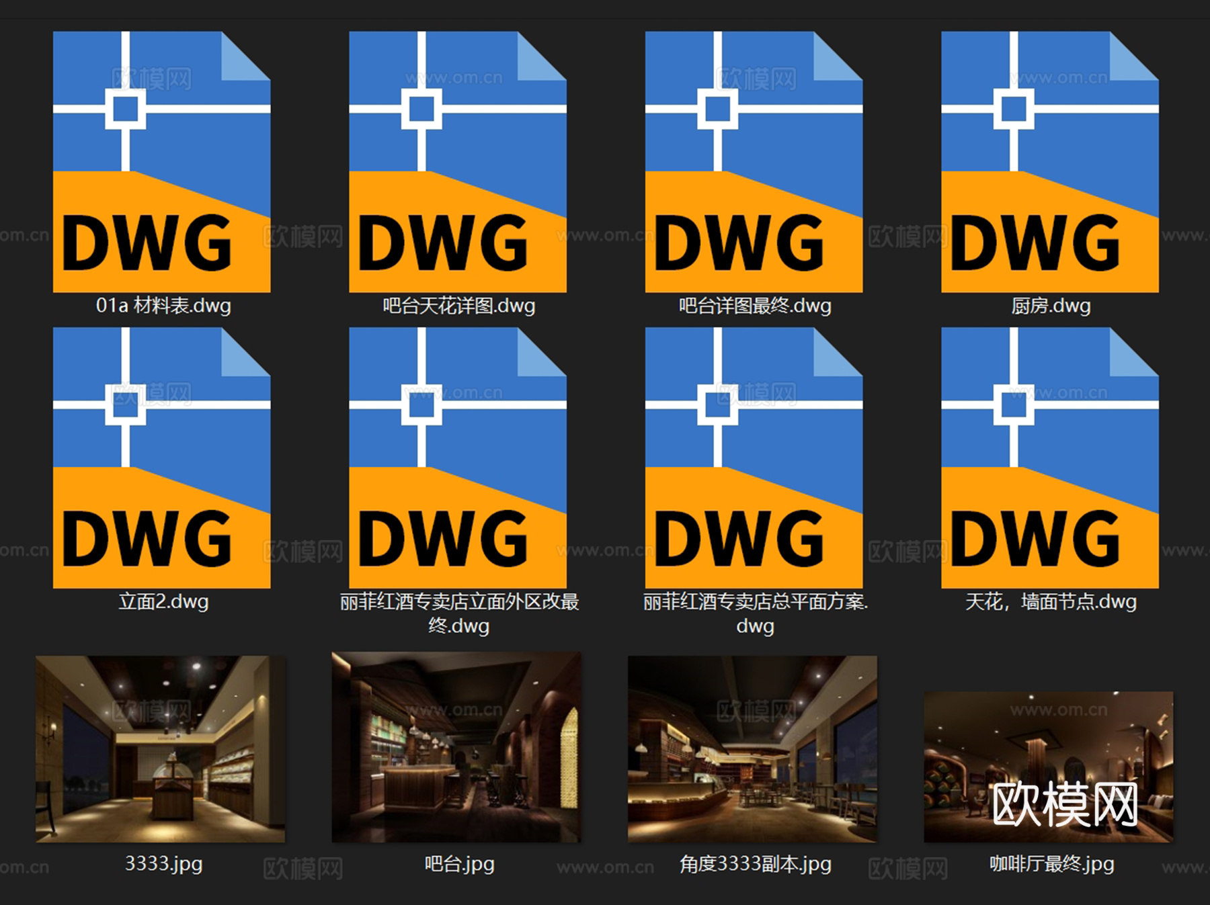Image resolution: width=1210 pixels, height=905 pixels.
Task: Click the file name 吧台详图最终.dwg
Action: (x=755, y=306)
